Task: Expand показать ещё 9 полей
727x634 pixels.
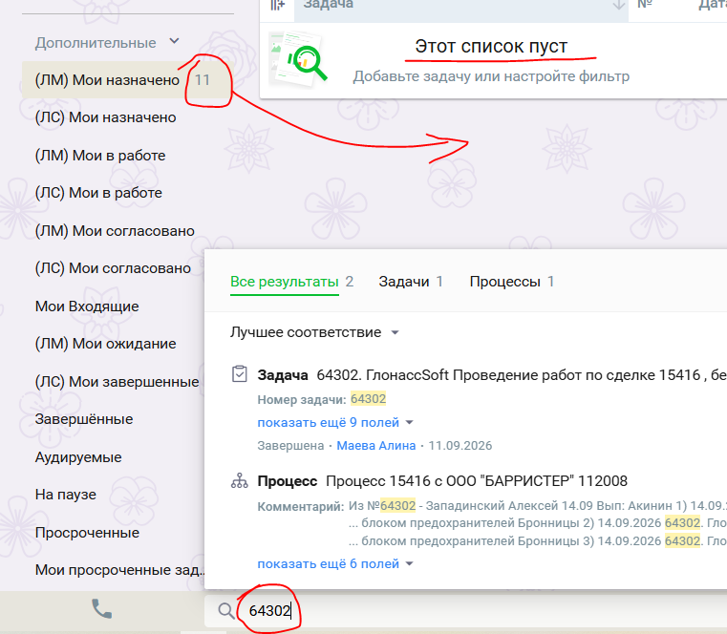Action: pyautogui.click(x=334, y=423)
